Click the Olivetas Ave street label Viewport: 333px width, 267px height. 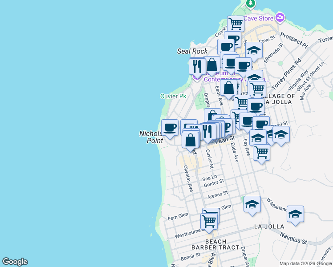[x=188, y=178]
